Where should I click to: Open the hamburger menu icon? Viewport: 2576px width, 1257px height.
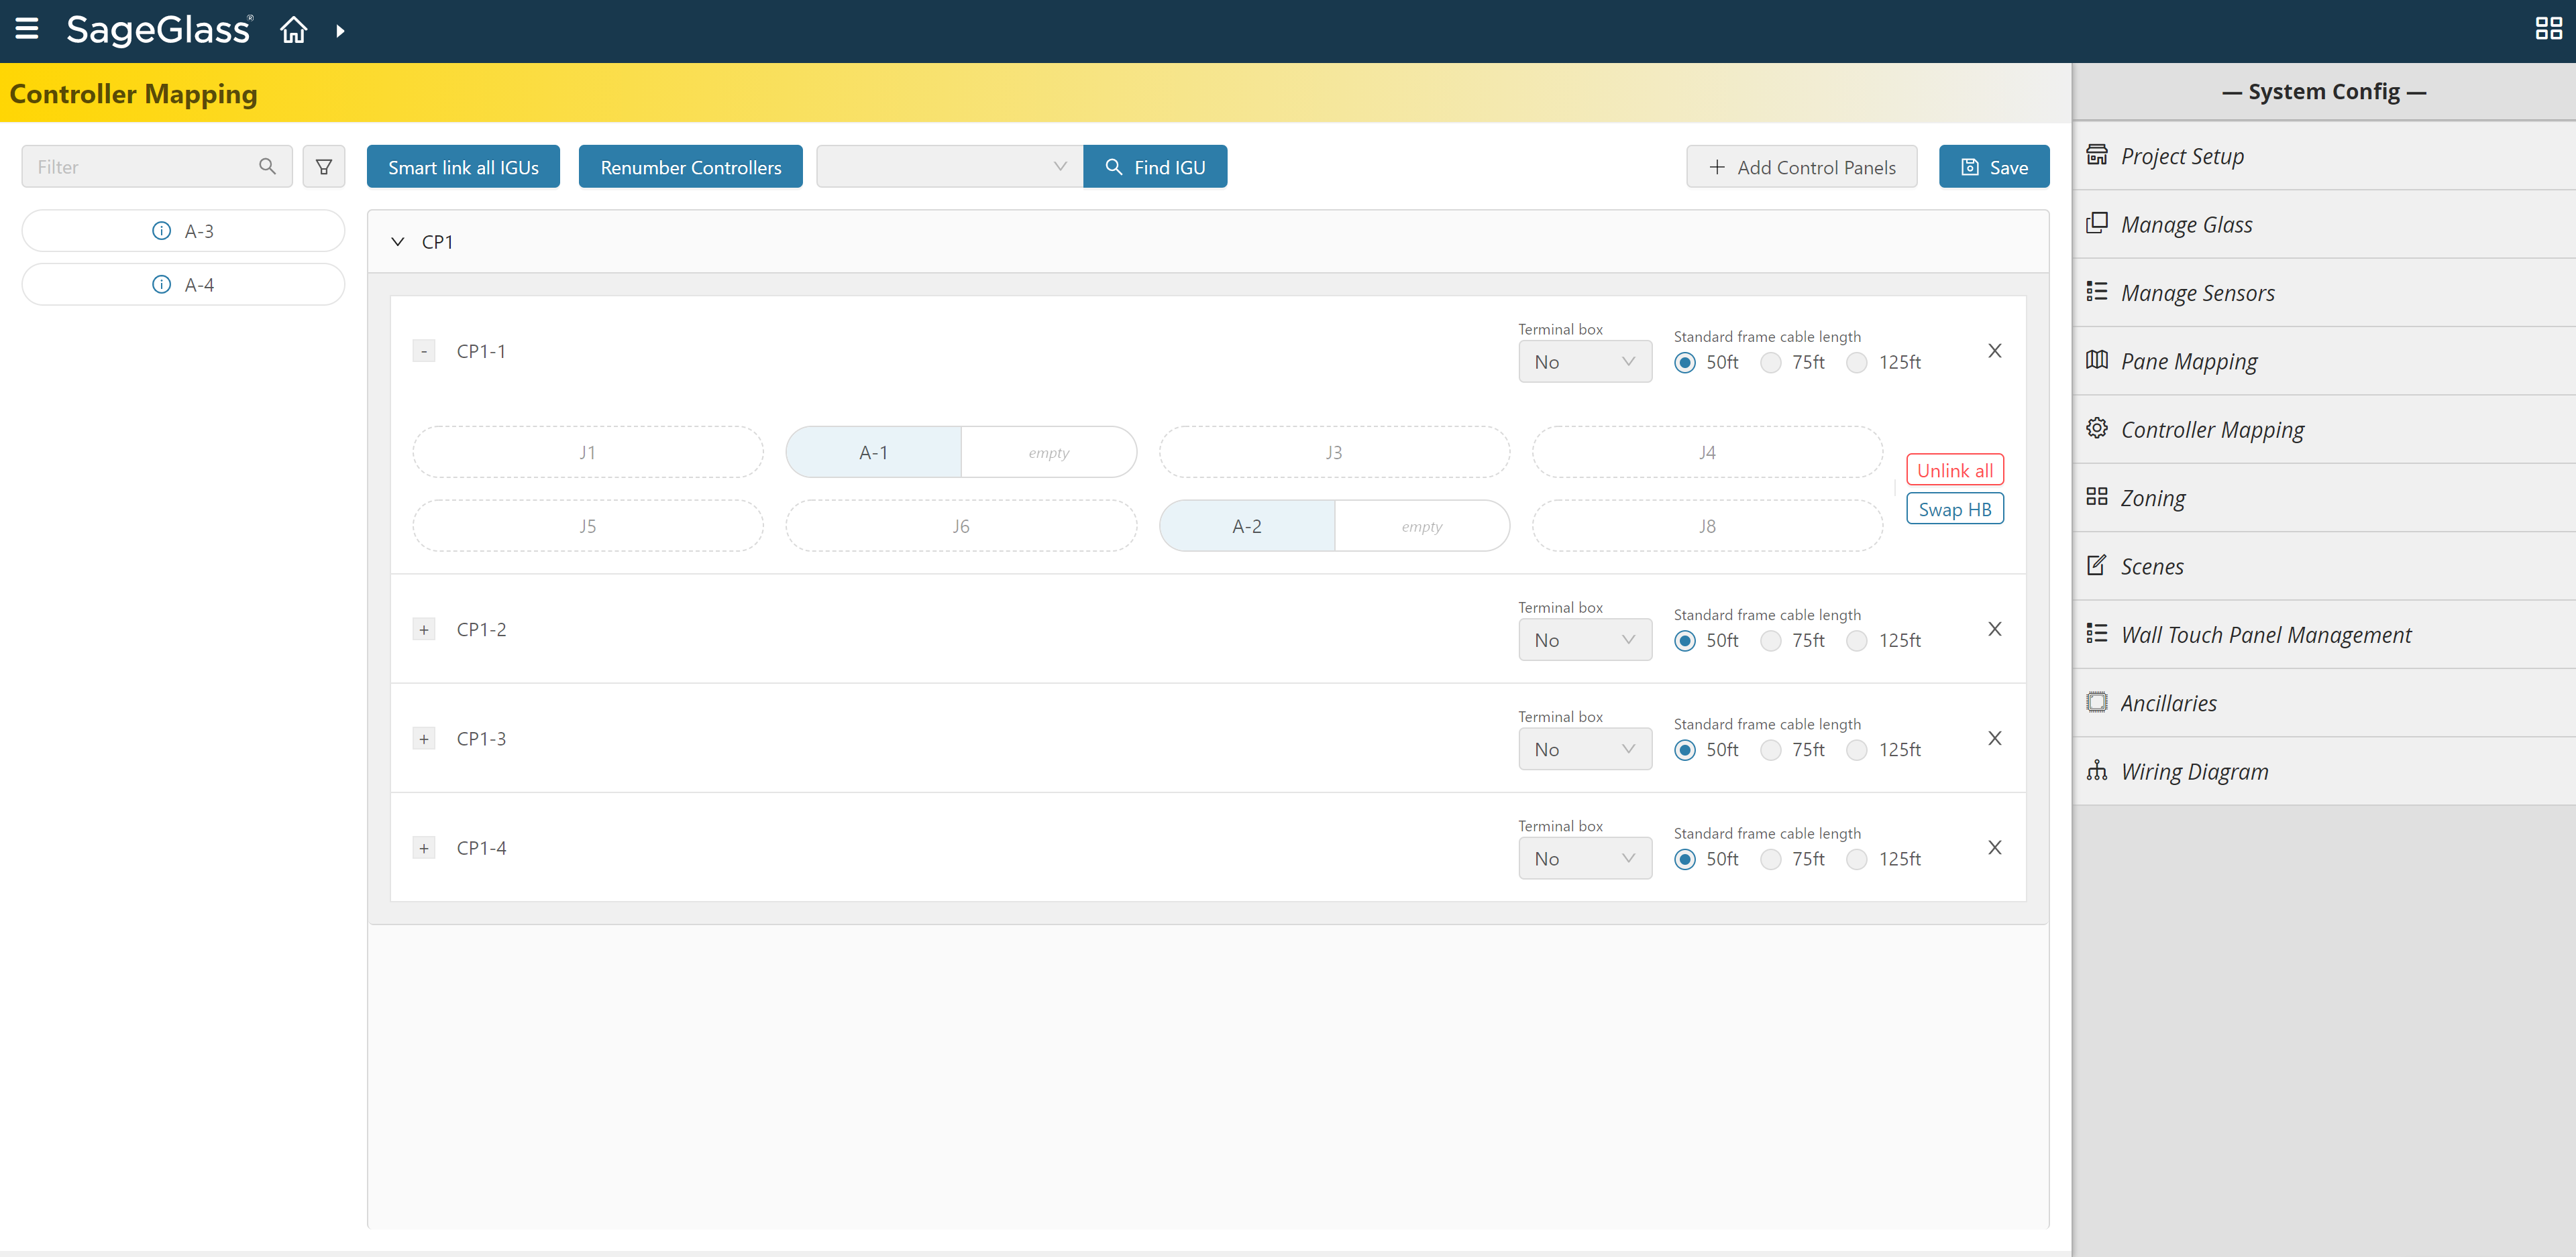point(27,30)
